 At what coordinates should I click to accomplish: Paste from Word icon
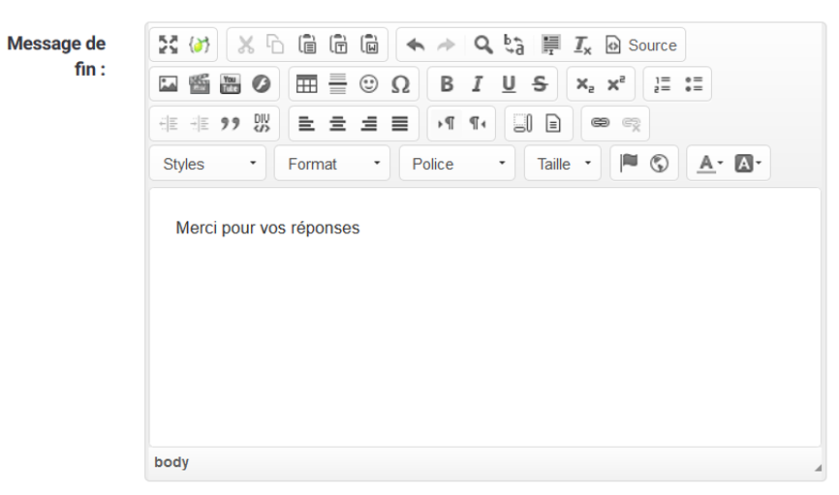coord(369,45)
